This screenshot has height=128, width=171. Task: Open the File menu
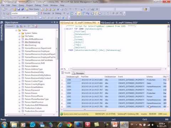click(x=2, y=5)
